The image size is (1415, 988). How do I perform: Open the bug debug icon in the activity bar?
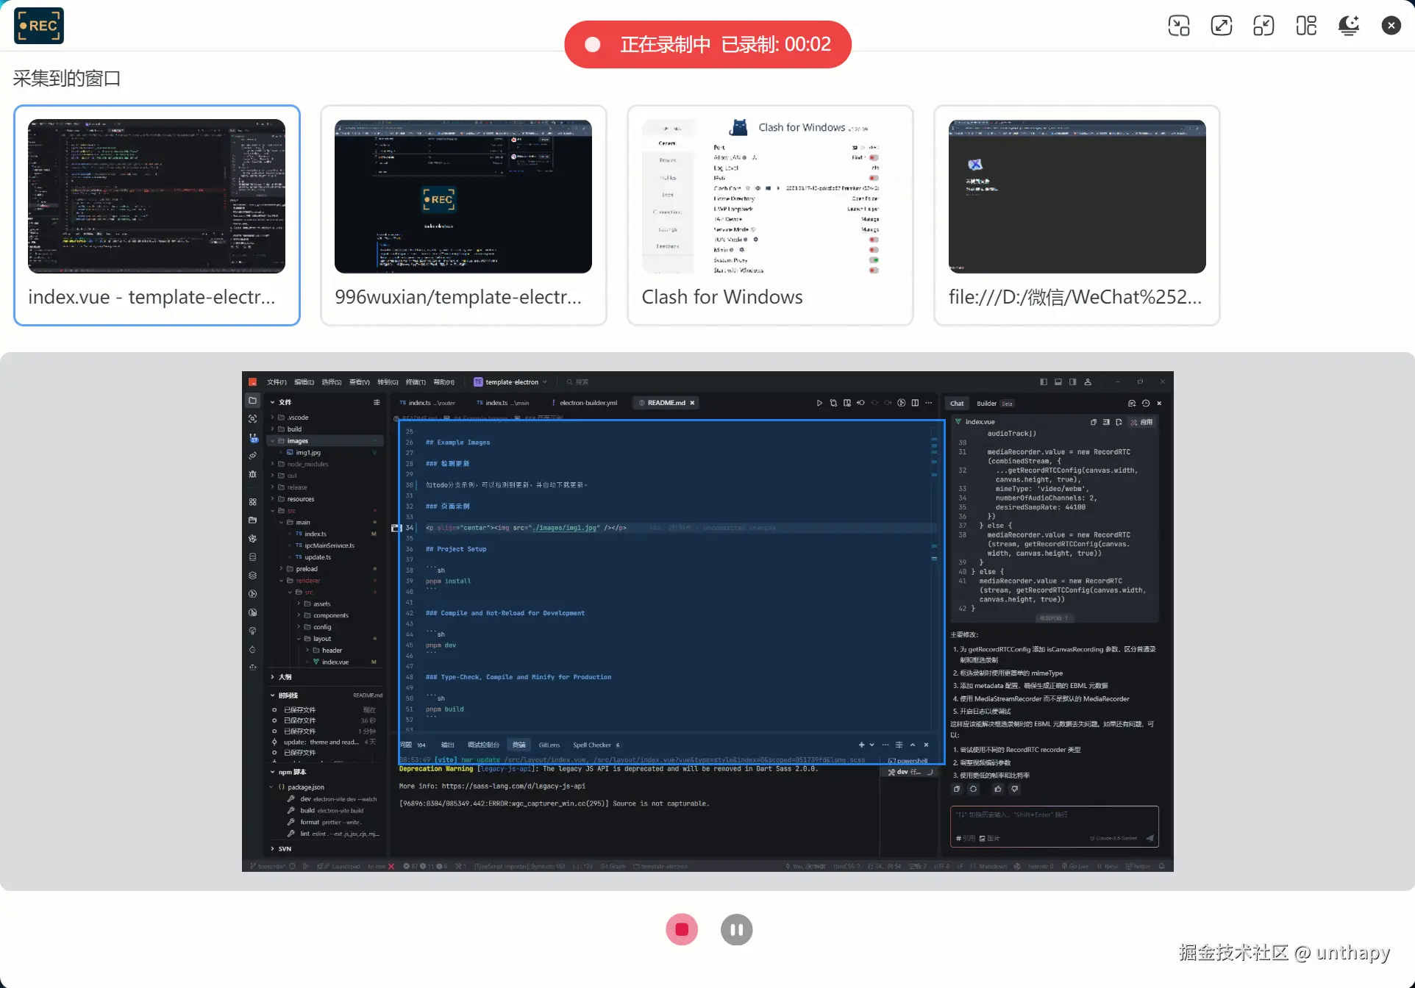tap(252, 474)
